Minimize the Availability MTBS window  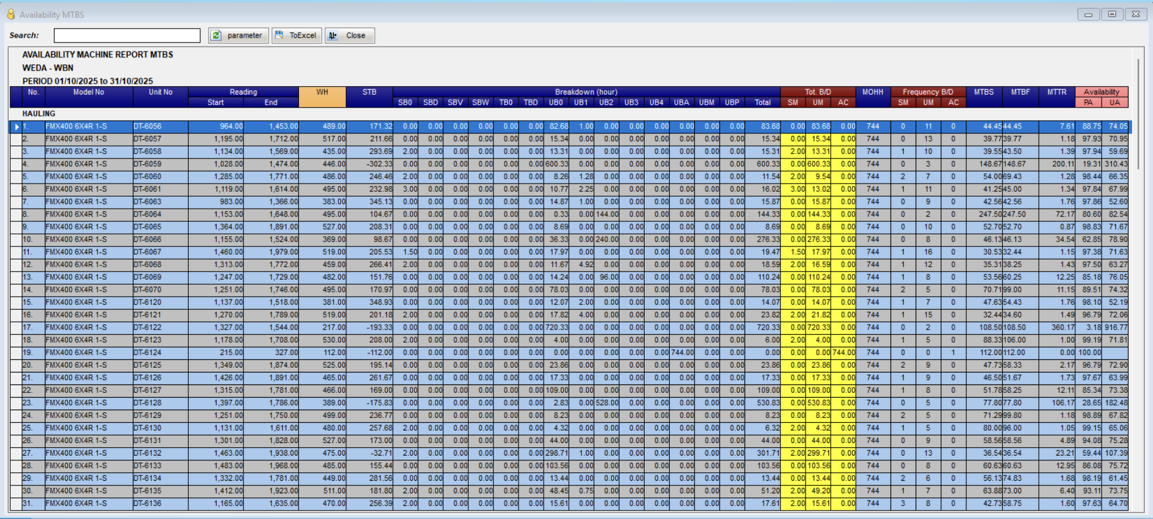[x=1088, y=14]
